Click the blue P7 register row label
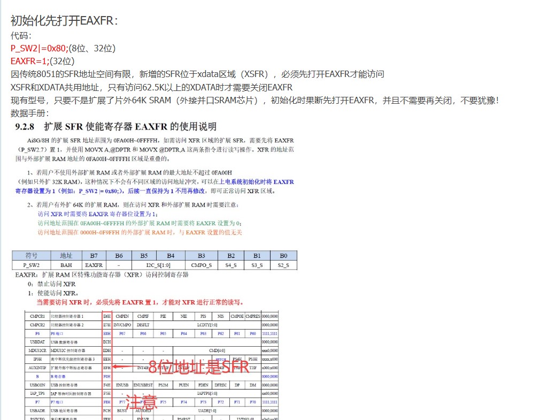This screenshot has width=548, height=420. pyautogui.click(x=37, y=401)
